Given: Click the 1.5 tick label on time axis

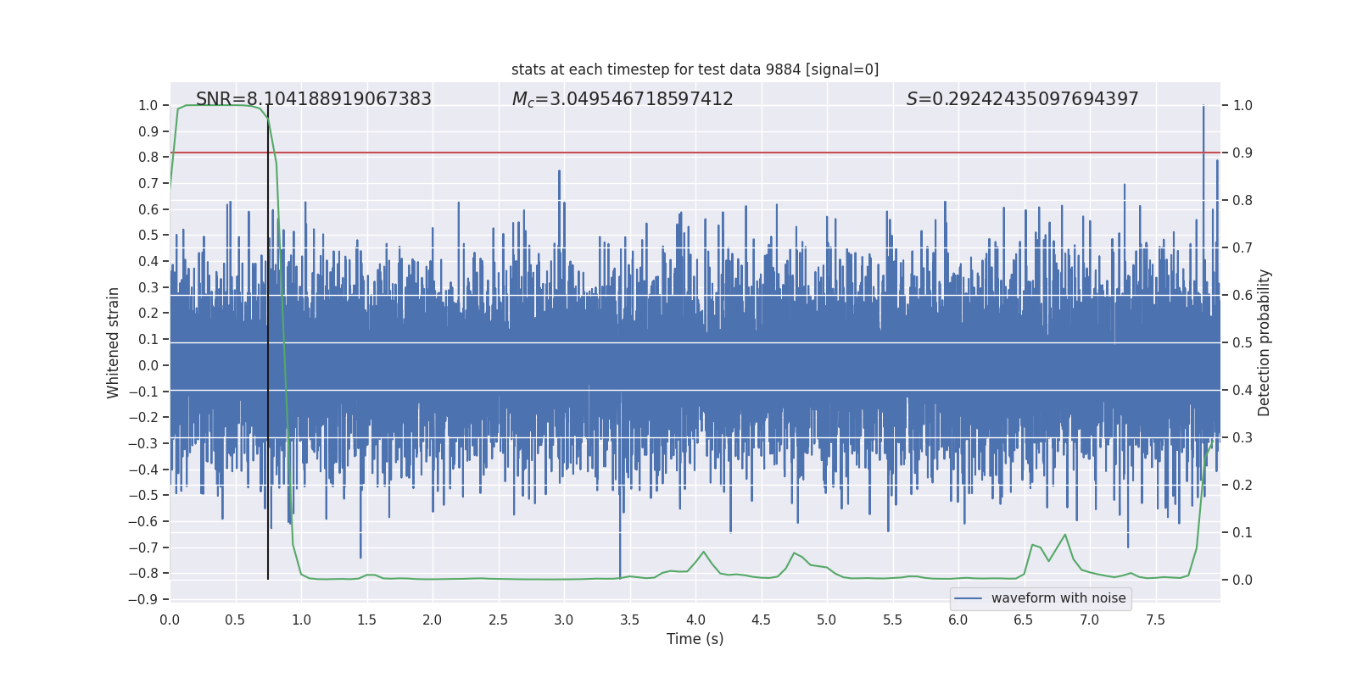Looking at the screenshot, I should pos(366,620).
